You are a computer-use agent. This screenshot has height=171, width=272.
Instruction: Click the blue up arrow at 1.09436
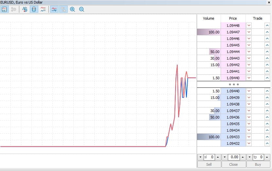tap(267, 117)
